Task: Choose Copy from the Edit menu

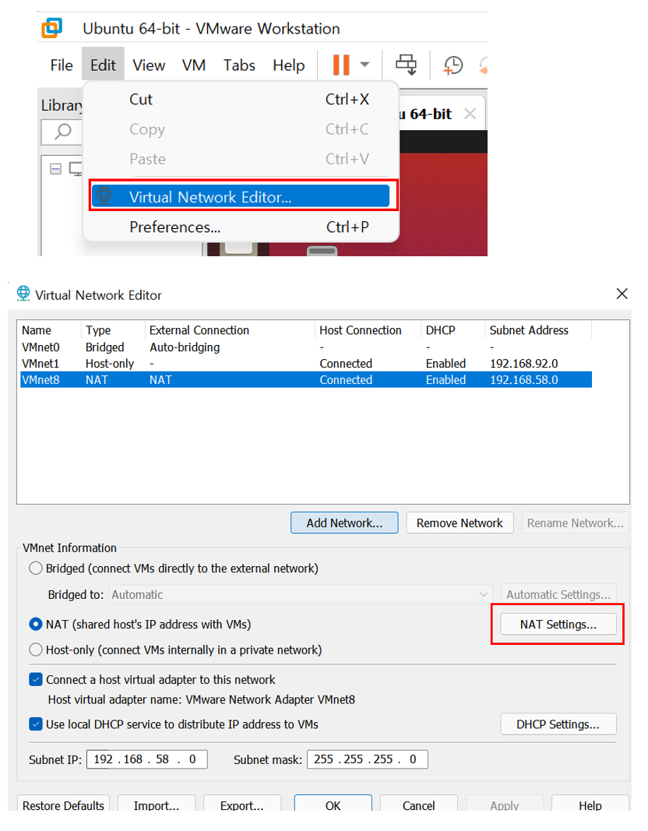Action: coord(241,129)
